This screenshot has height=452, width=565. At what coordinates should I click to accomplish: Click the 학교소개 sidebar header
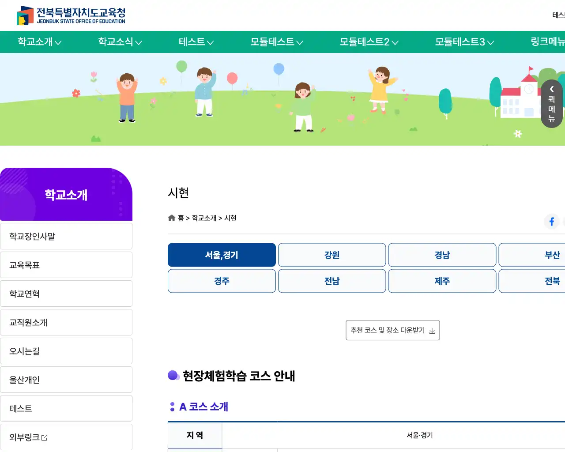[x=66, y=194]
